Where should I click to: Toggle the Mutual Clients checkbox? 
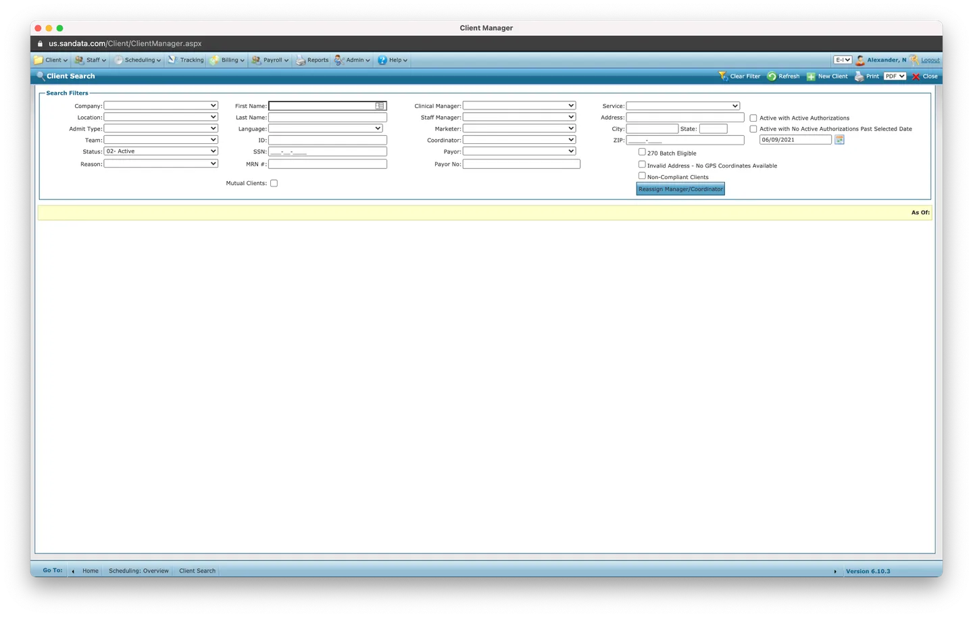[274, 182]
